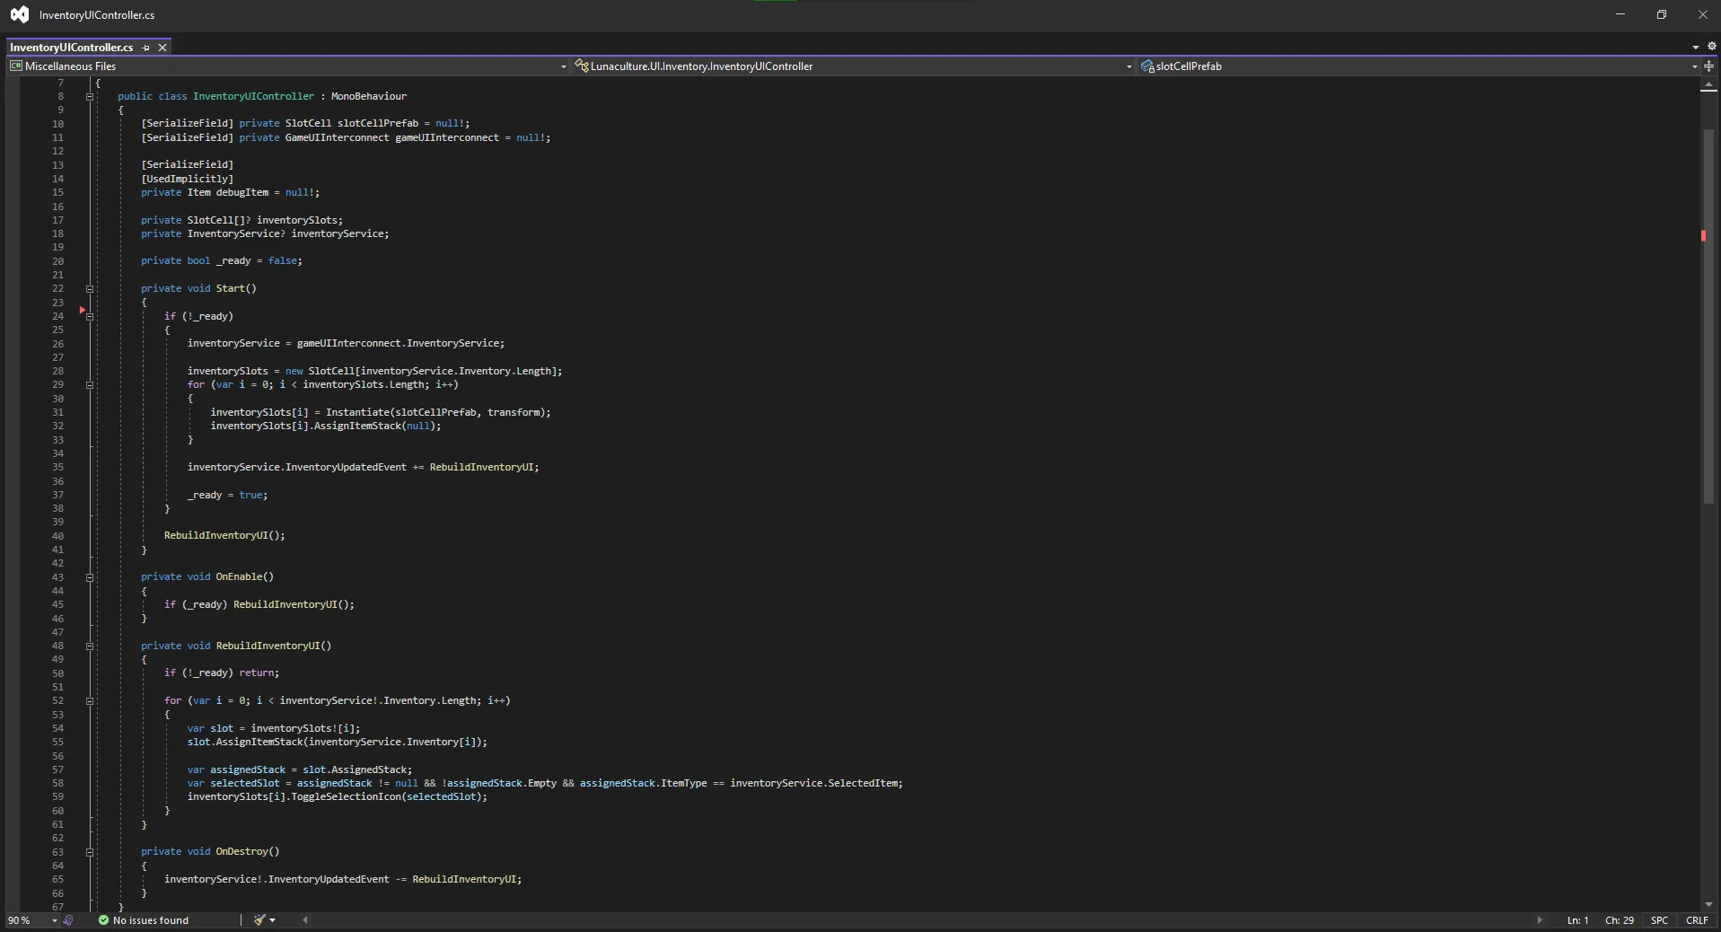Click the red marker on the scrollbar
This screenshot has width=1721, height=932.
tap(1703, 235)
